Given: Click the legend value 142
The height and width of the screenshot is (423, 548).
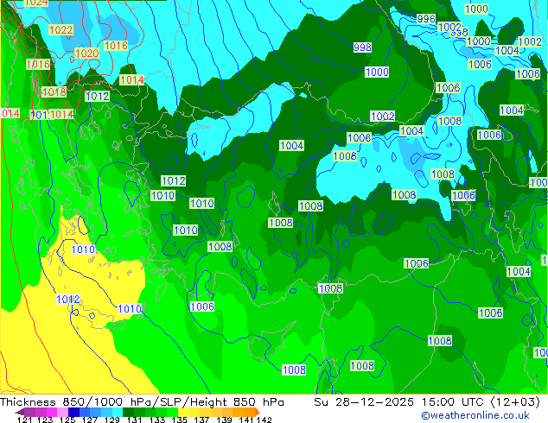Looking at the screenshot, I should (264, 420).
